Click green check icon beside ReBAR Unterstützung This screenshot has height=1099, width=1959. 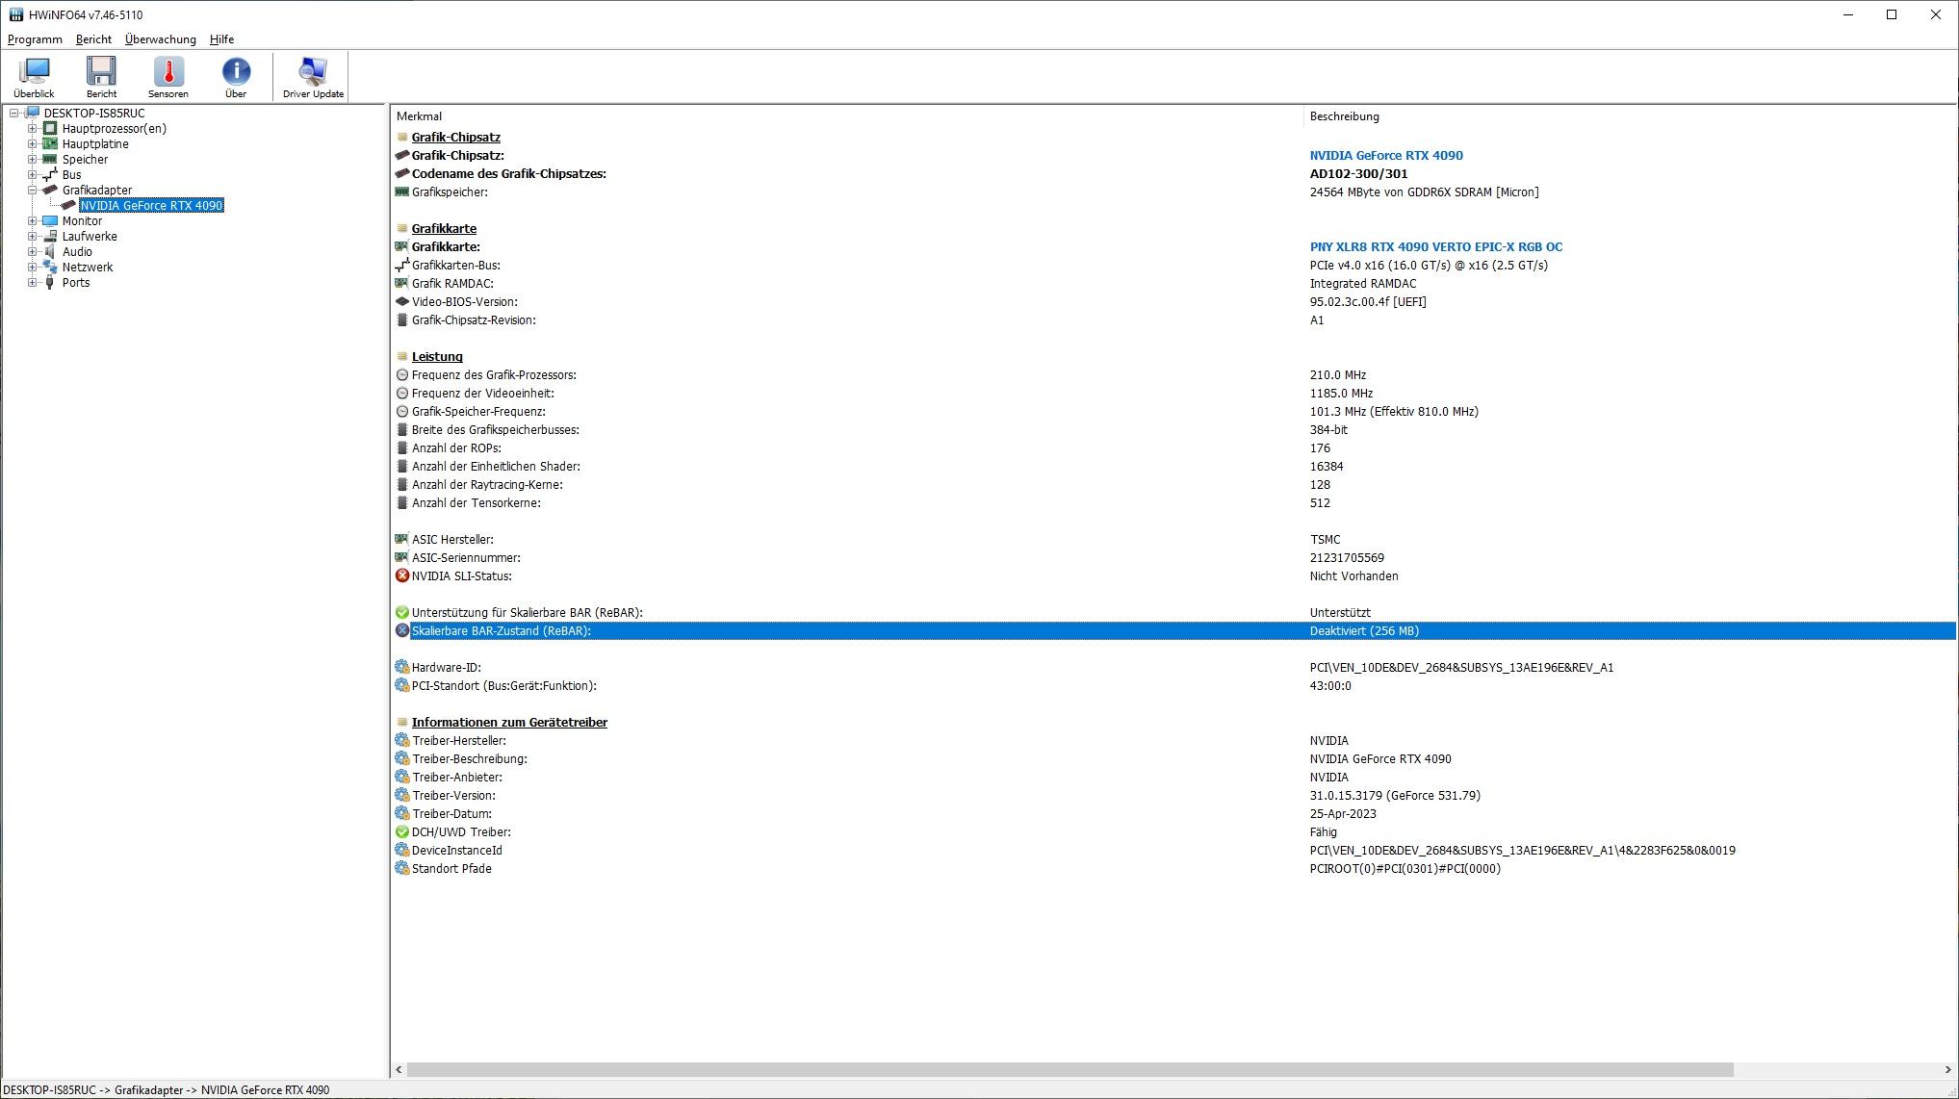pyautogui.click(x=402, y=613)
